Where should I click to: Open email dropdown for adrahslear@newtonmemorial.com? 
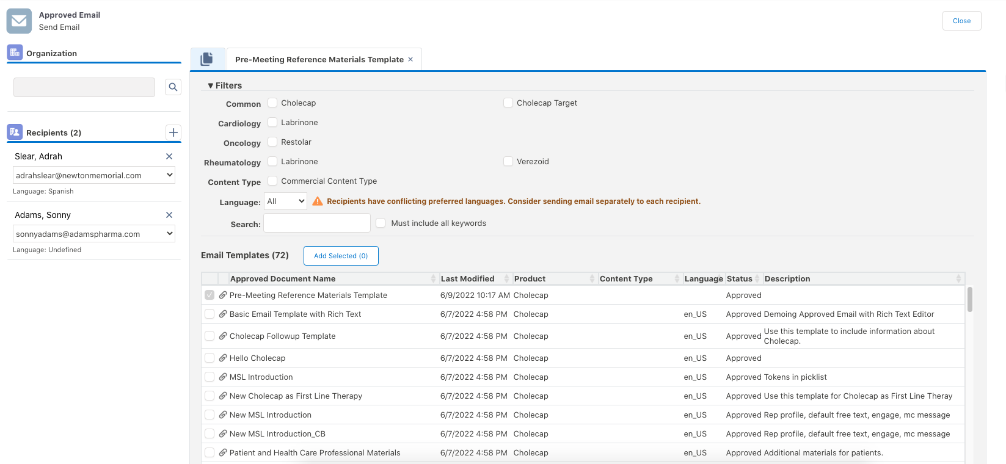pyautogui.click(x=94, y=175)
